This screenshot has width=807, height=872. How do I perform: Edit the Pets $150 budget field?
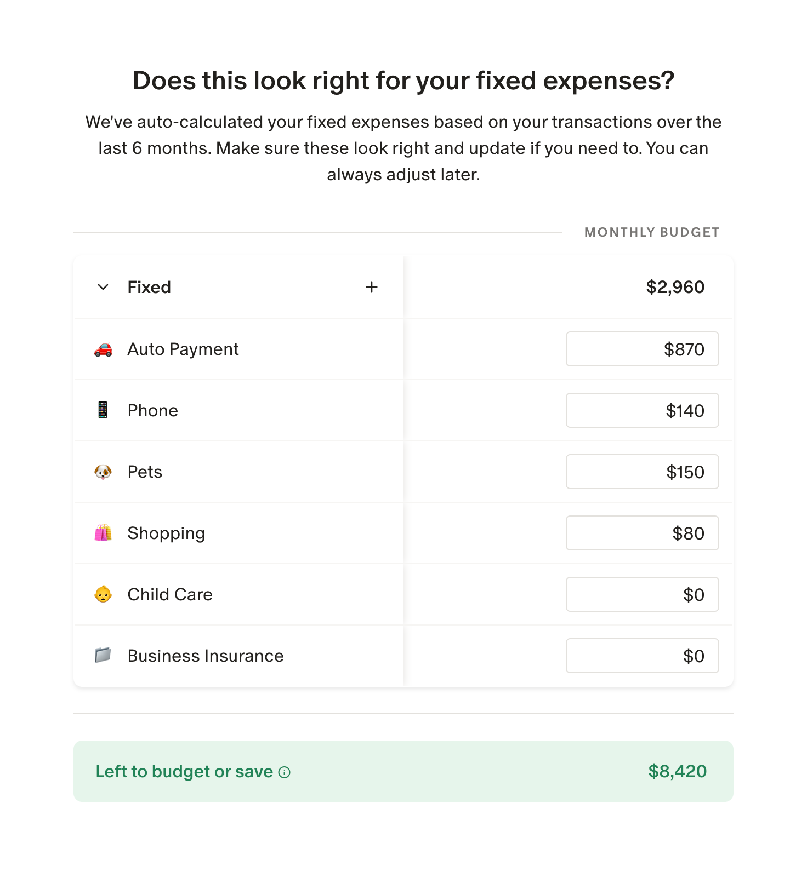[642, 472]
